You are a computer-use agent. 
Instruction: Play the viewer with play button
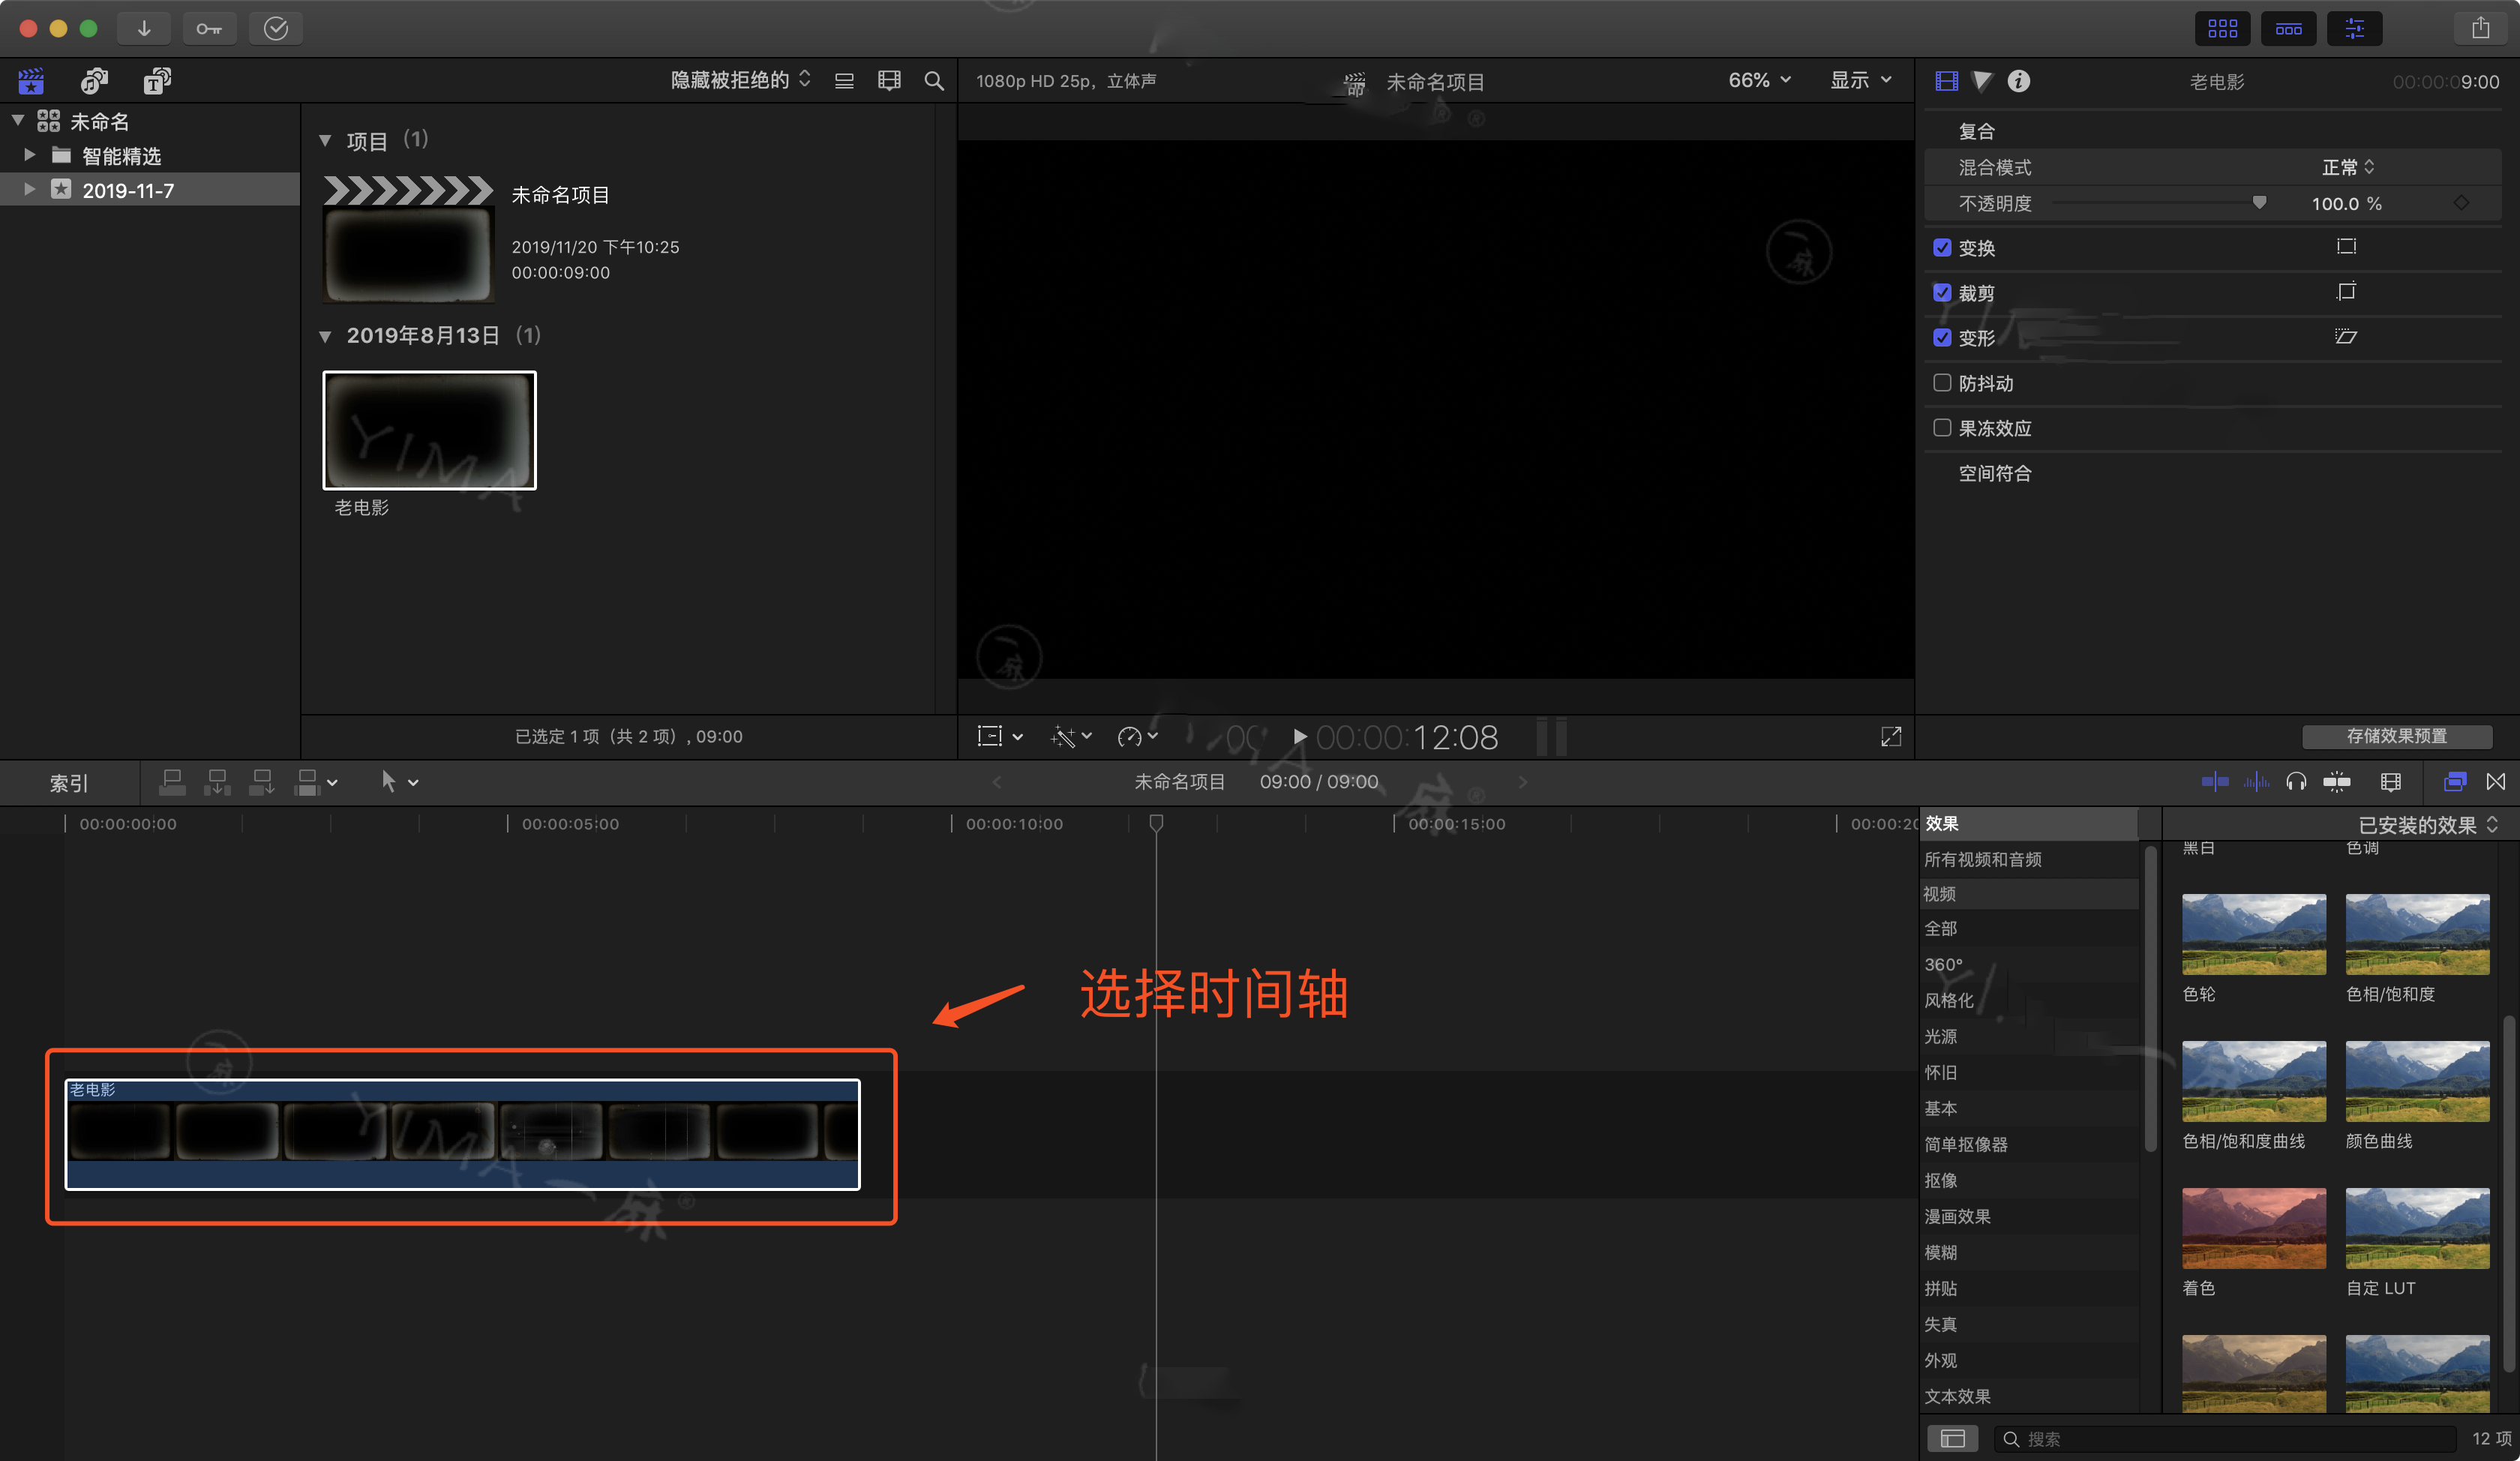coord(1300,737)
